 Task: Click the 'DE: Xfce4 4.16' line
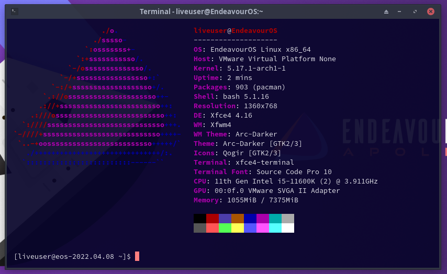pos(222,116)
